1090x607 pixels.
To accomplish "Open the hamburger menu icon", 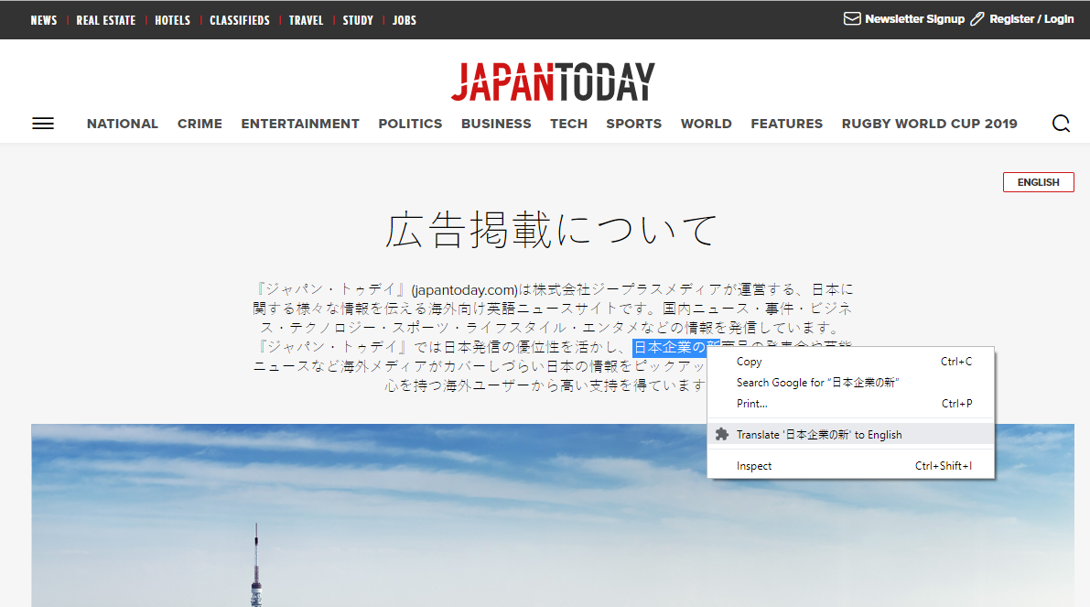I will pos(43,124).
